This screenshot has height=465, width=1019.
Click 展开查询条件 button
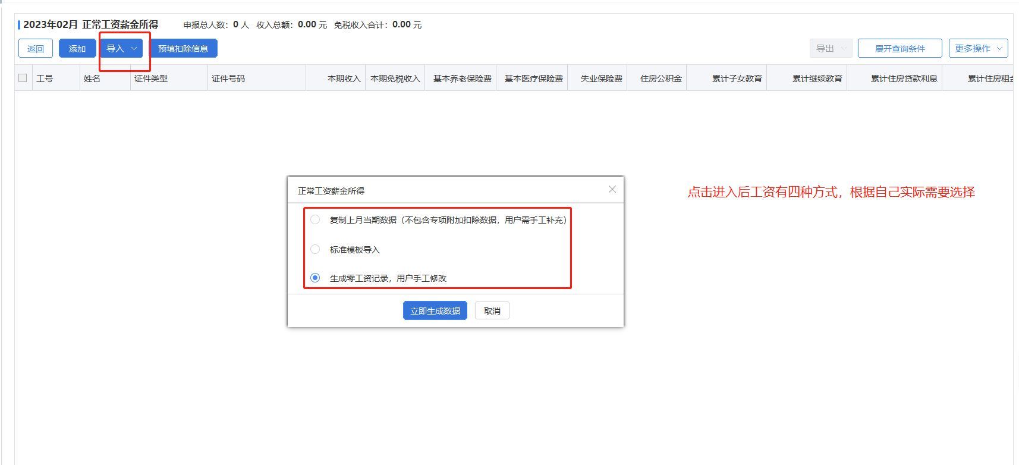tap(900, 48)
